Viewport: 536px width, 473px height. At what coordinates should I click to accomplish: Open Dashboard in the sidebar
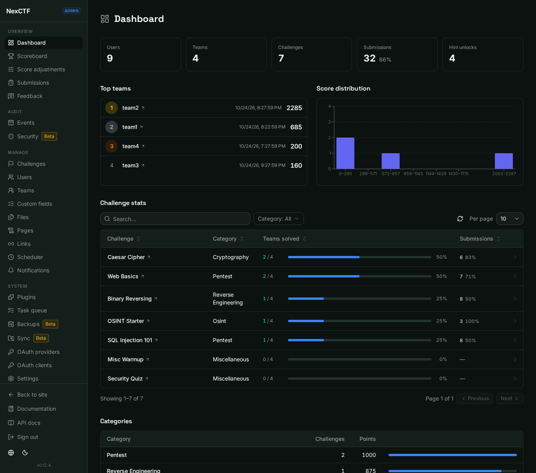43,43
